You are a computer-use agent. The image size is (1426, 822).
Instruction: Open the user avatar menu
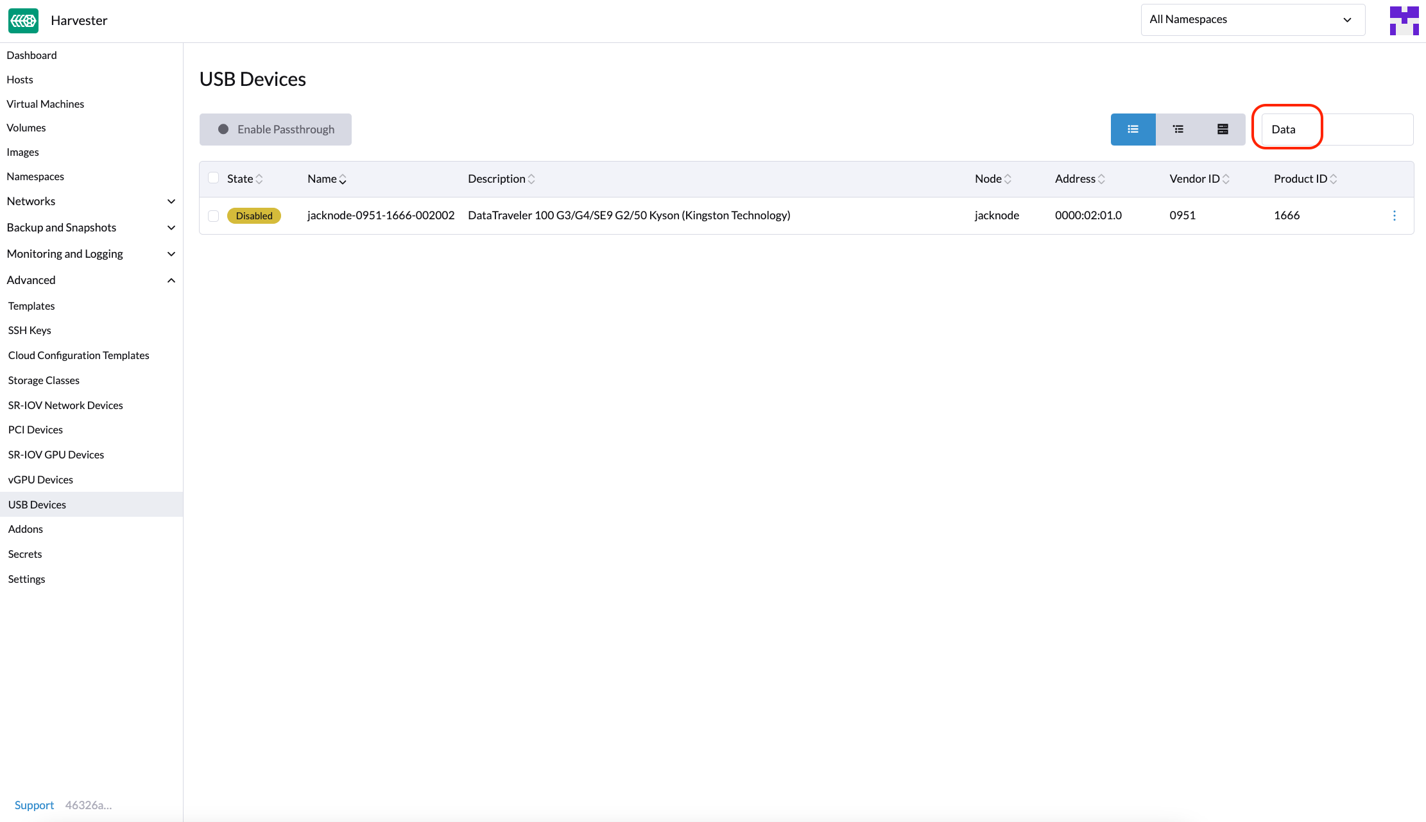point(1404,21)
